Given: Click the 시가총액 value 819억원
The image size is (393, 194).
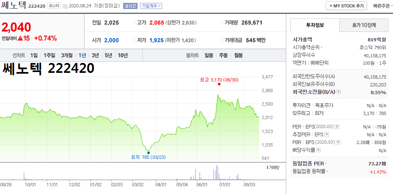Looking at the screenshot, I should click(377, 39).
